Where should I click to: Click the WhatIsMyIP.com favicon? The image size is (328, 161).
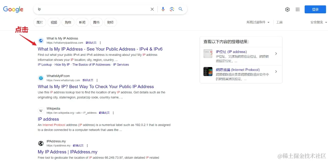(x=41, y=78)
